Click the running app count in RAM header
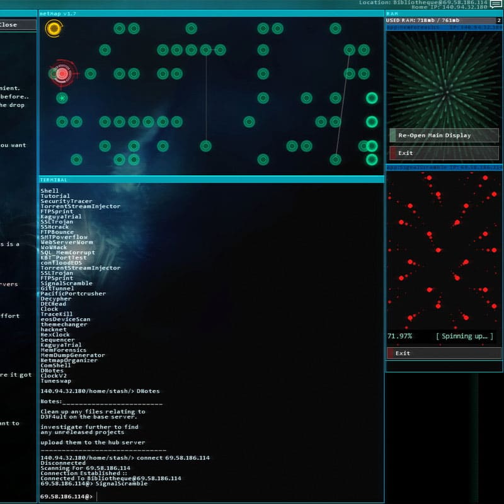504x504 pixels. click(x=499, y=20)
